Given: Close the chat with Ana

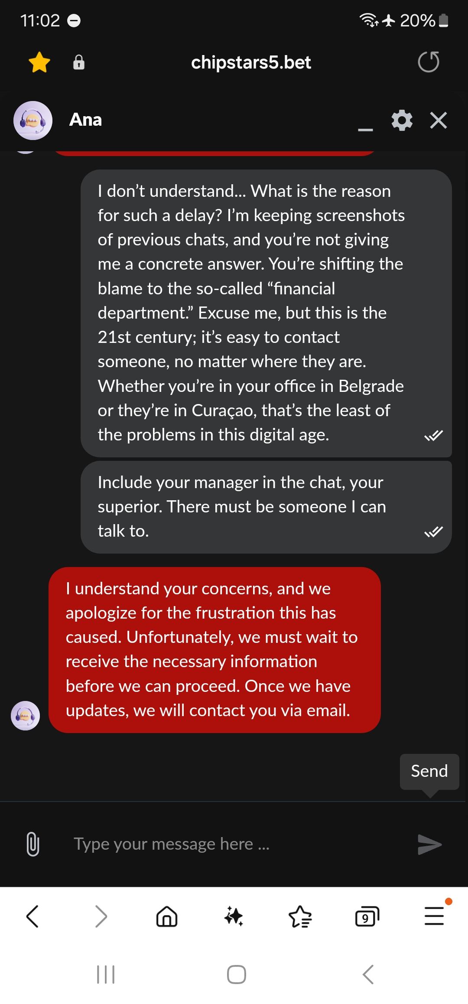Looking at the screenshot, I should point(438,120).
